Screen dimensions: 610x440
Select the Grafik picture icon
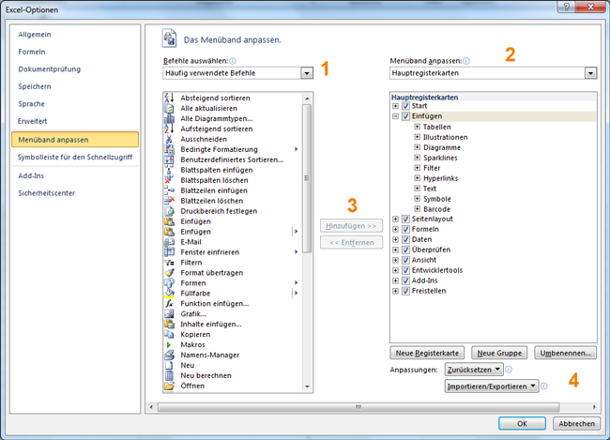tap(169, 314)
